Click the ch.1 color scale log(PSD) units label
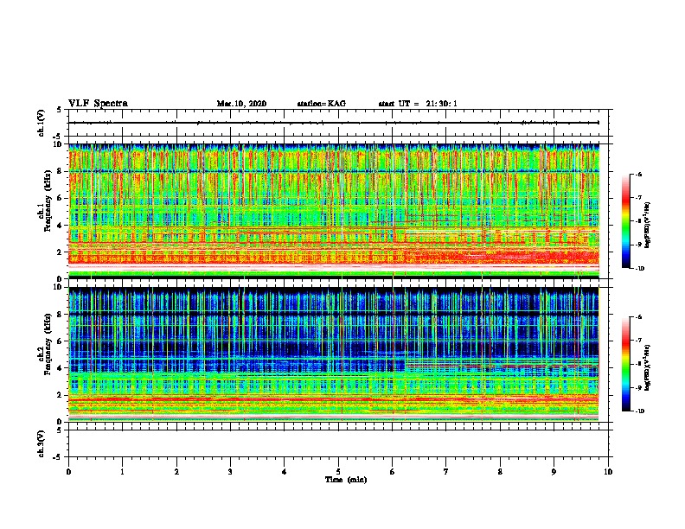This screenshot has height=529, width=685. tap(647, 226)
